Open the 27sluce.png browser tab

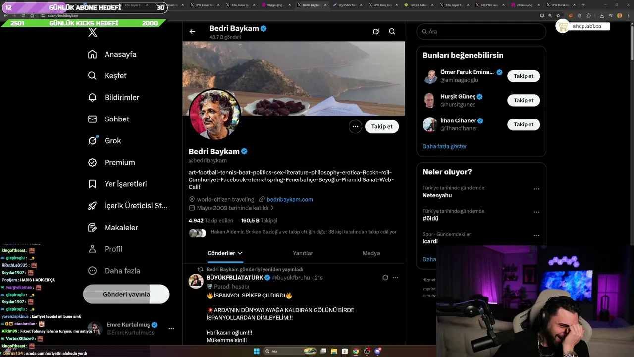point(526,5)
